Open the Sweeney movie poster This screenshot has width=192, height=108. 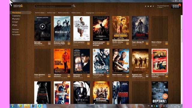62,28
